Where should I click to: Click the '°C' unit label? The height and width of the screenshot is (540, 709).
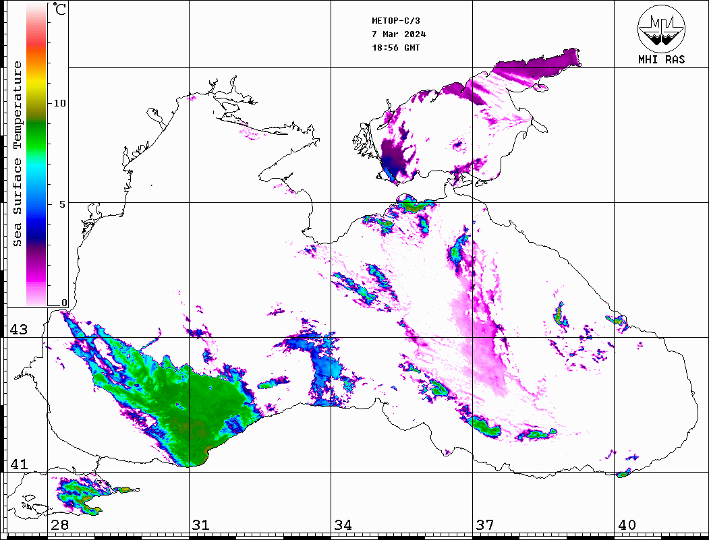[59, 9]
